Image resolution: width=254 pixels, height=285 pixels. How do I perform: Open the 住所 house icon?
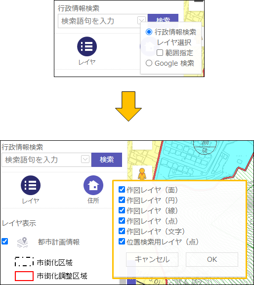pos(93,185)
